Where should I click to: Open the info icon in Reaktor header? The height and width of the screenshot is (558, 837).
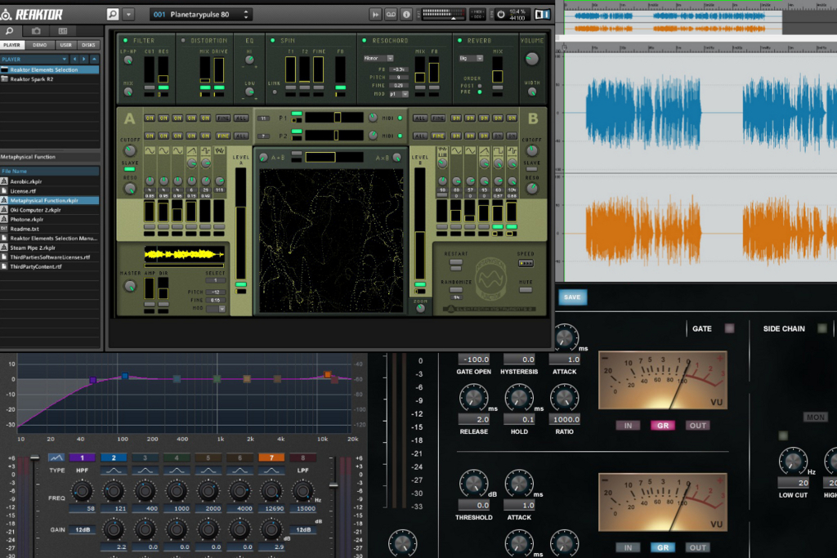click(x=406, y=15)
